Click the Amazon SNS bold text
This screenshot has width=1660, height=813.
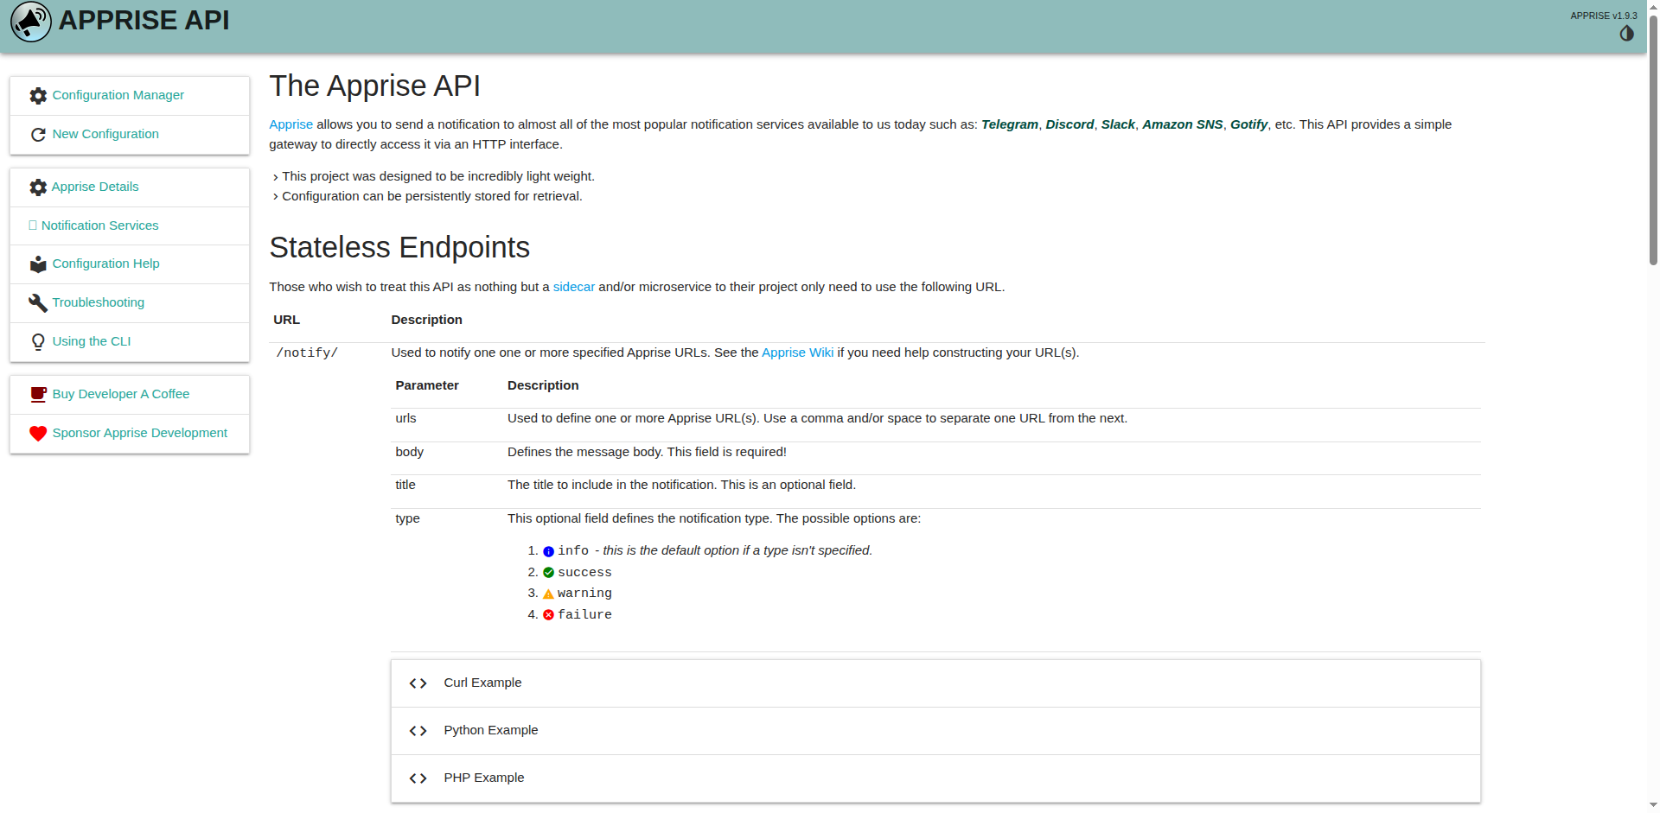(1183, 124)
